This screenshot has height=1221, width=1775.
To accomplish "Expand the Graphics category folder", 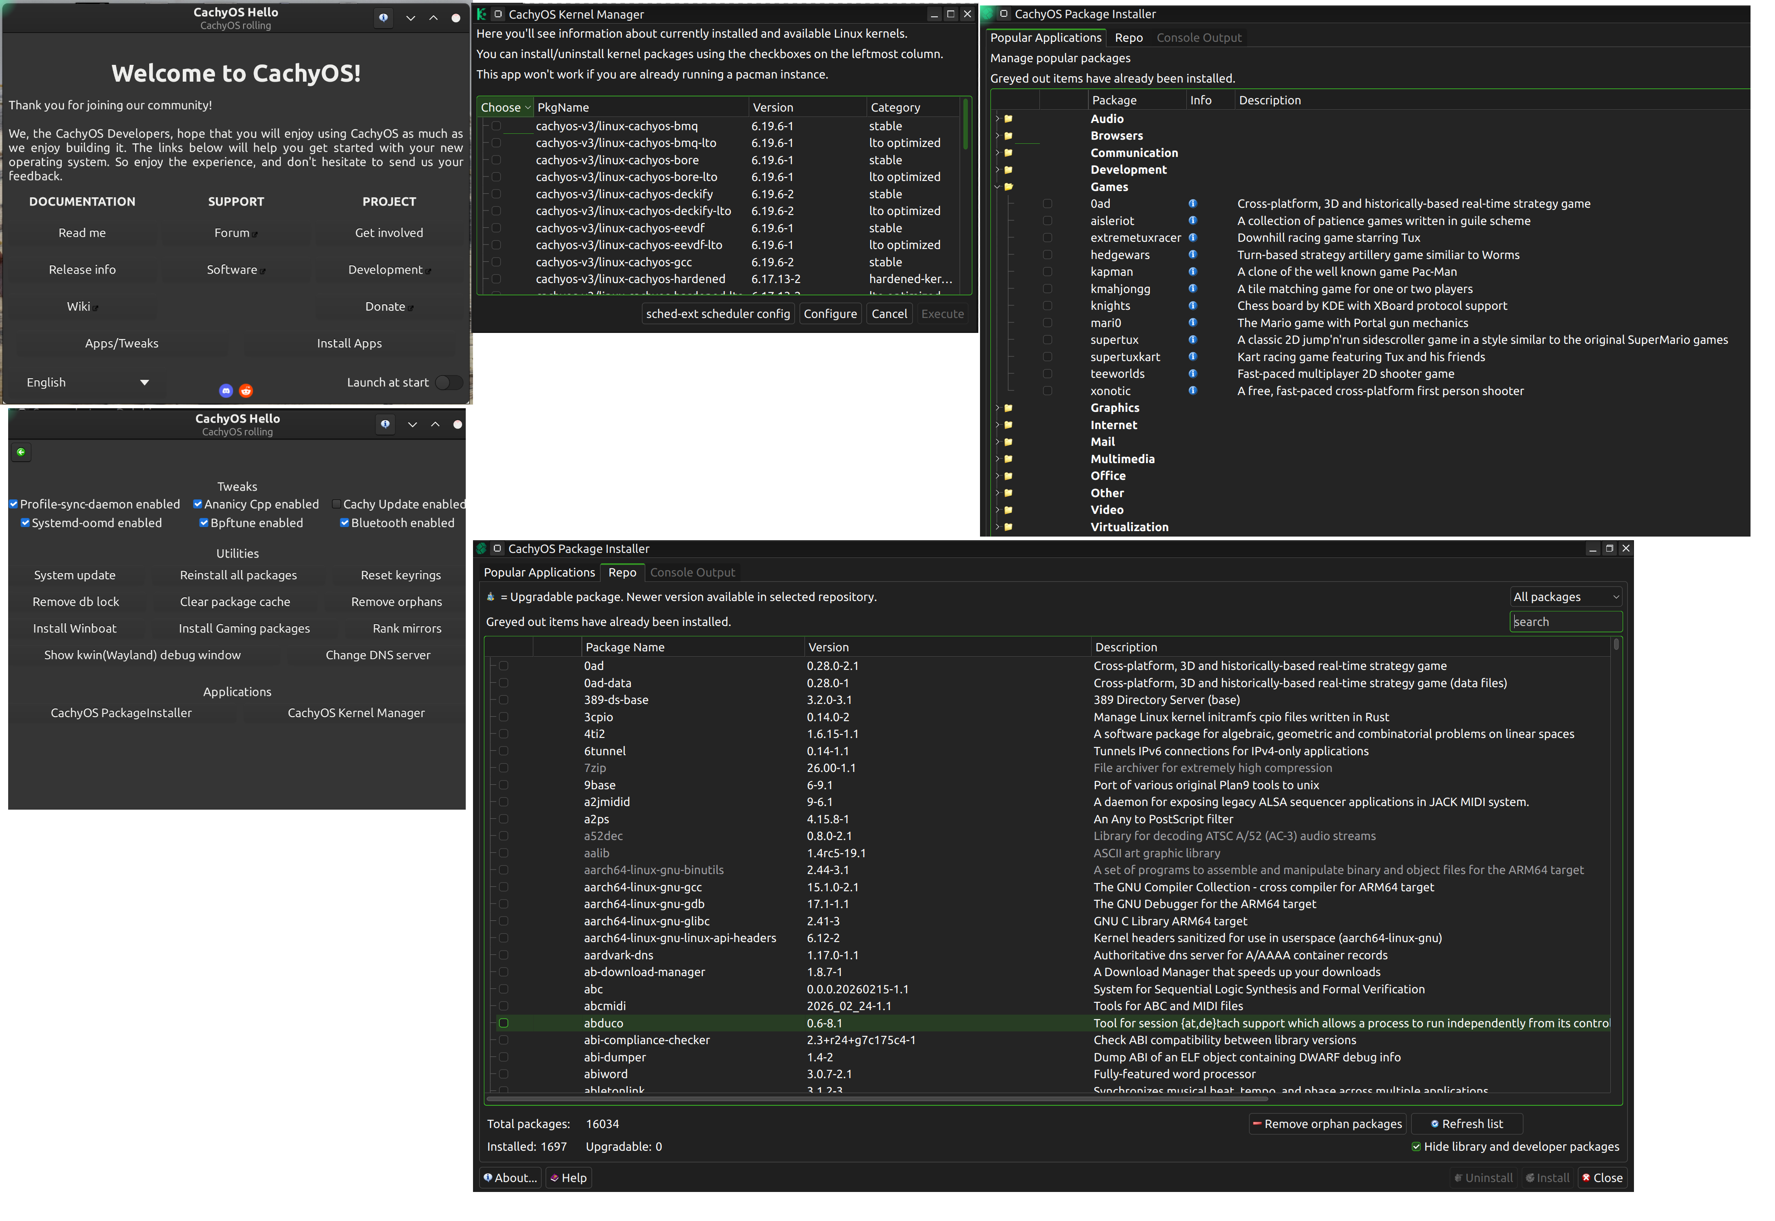I will click(x=997, y=408).
